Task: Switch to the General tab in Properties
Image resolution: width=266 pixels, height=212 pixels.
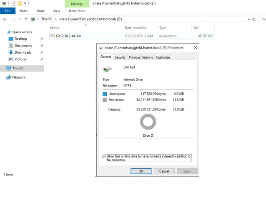Action: [x=105, y=57]
